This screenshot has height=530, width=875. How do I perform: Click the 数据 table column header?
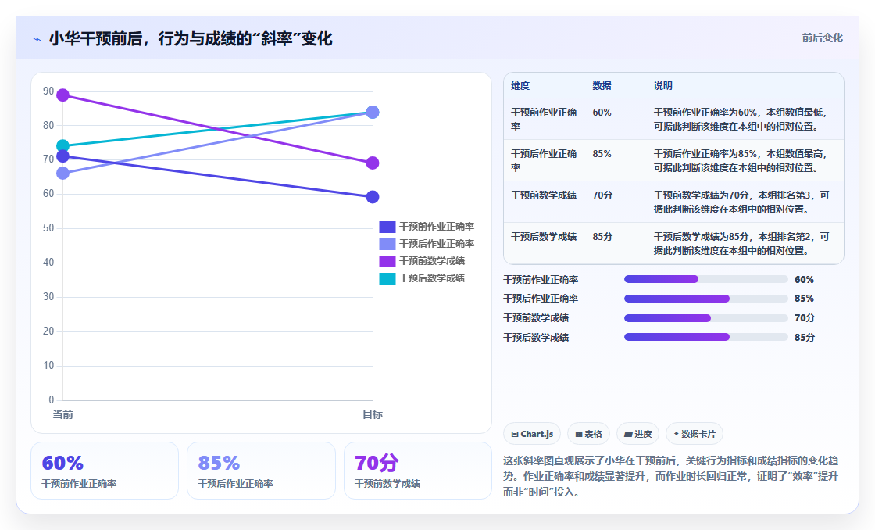[602, 86]
